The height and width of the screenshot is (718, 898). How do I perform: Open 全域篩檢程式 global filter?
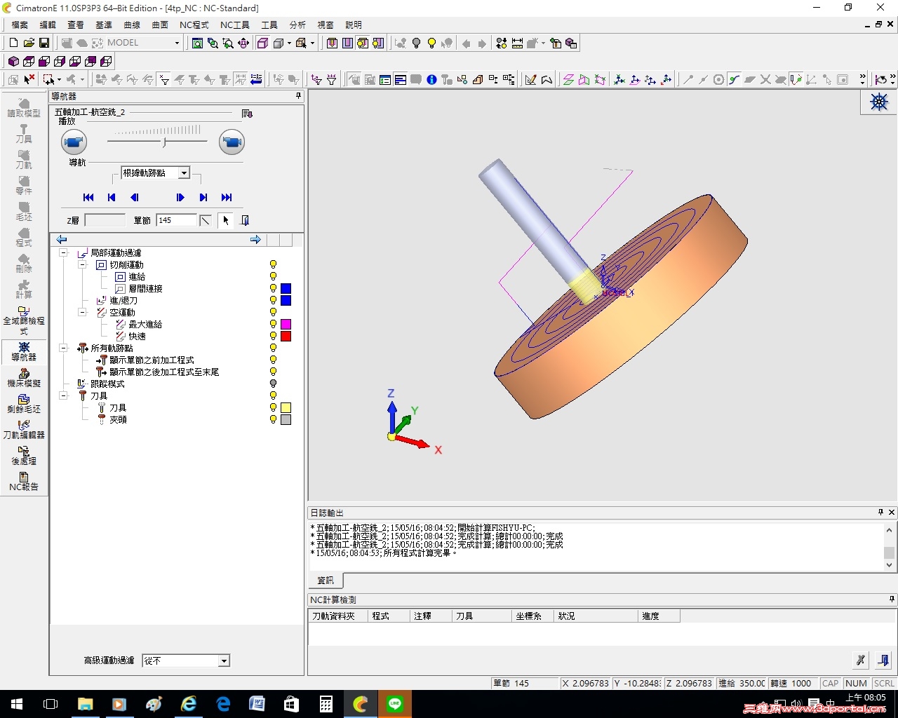click(x=24, y=320)
